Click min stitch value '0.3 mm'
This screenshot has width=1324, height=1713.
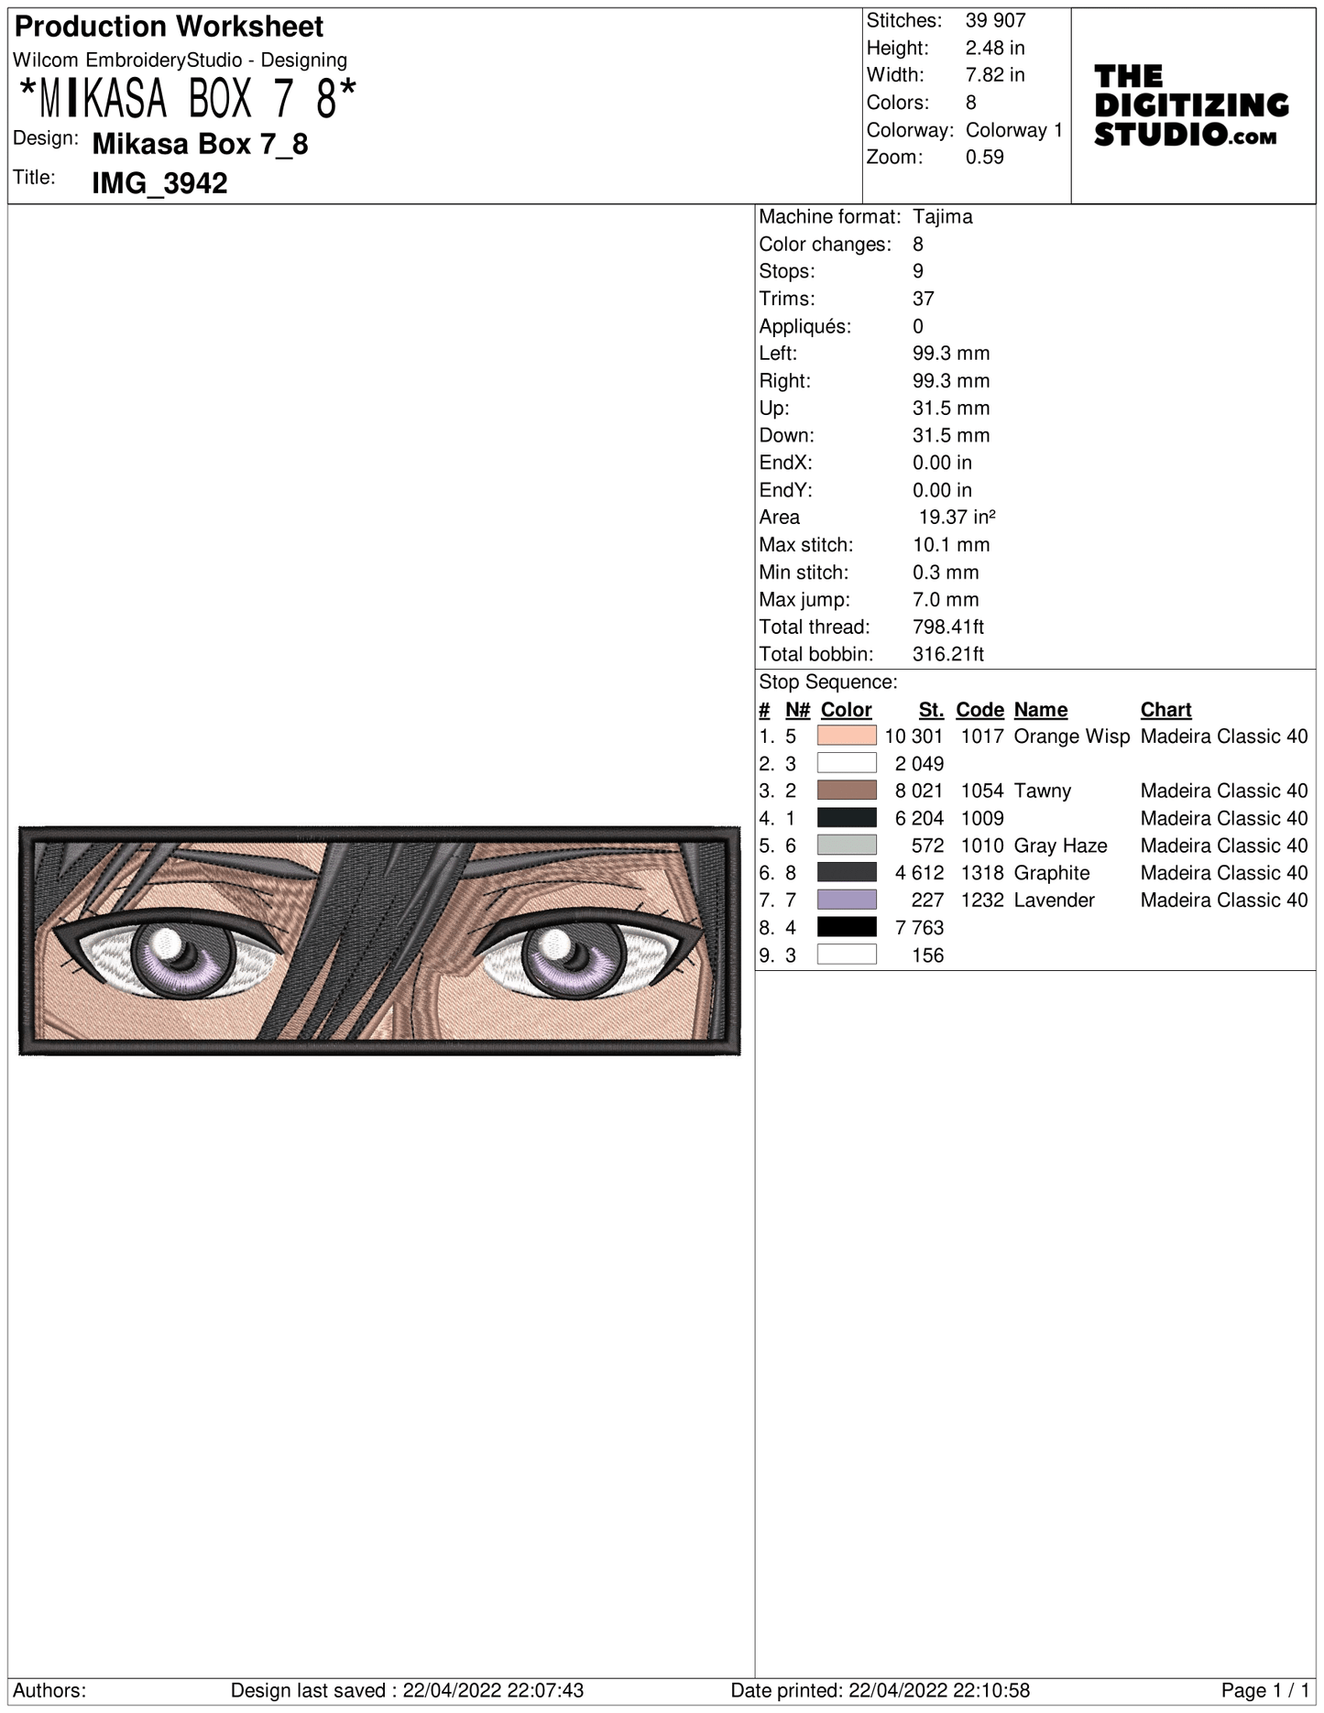click(946, 573)
